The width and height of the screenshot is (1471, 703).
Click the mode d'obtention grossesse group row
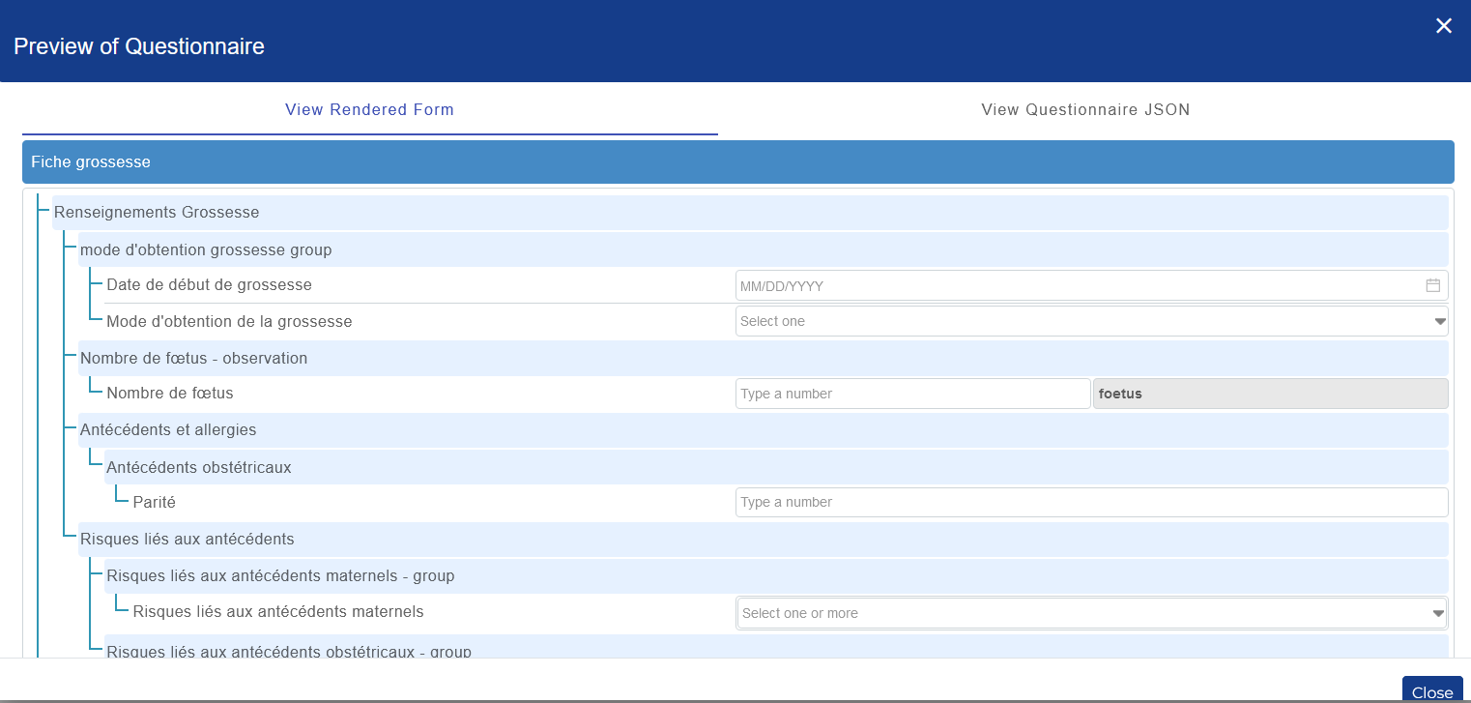pyautogui.click(x=387, y=249)
